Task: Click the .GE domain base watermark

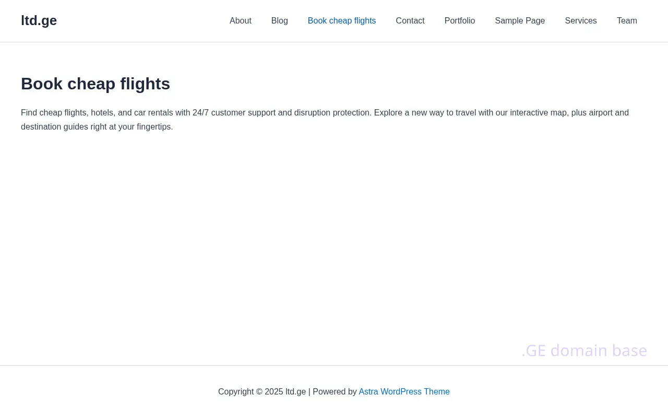Action: 584,351
